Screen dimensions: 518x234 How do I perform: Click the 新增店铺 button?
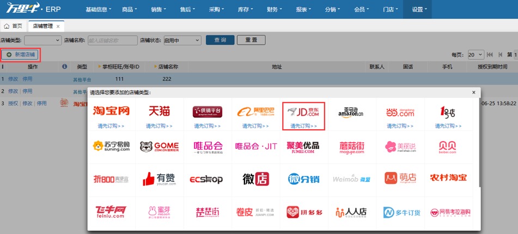click(21, 55)
